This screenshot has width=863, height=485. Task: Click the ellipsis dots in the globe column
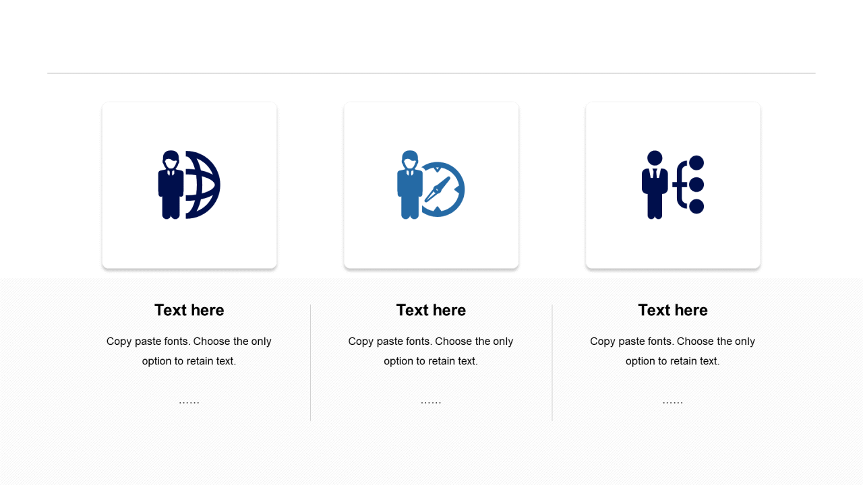point(189,402)
